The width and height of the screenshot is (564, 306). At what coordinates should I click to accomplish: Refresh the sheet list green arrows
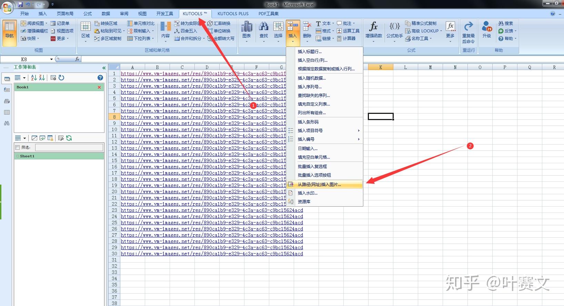click(69, 138)
